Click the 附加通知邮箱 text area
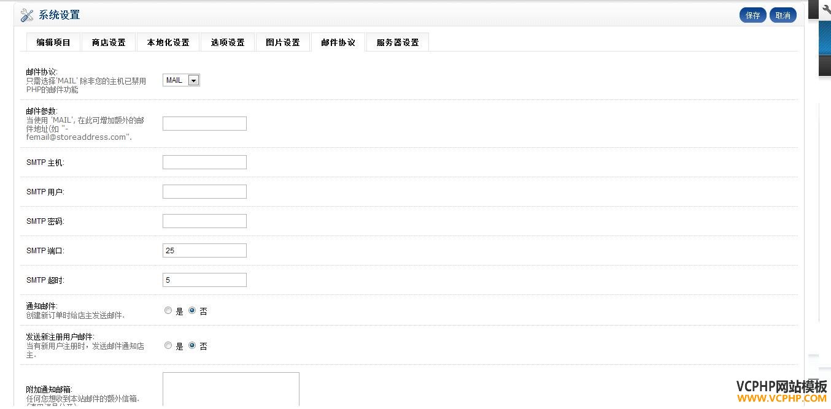The height and width of the screenshot is (409, 831). click(231, 390)
